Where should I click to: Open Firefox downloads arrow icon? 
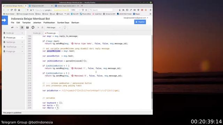[x=120, y=10]
